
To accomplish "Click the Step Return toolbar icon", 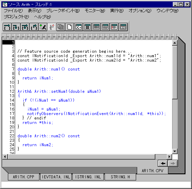I will click(x=34, y=27).
